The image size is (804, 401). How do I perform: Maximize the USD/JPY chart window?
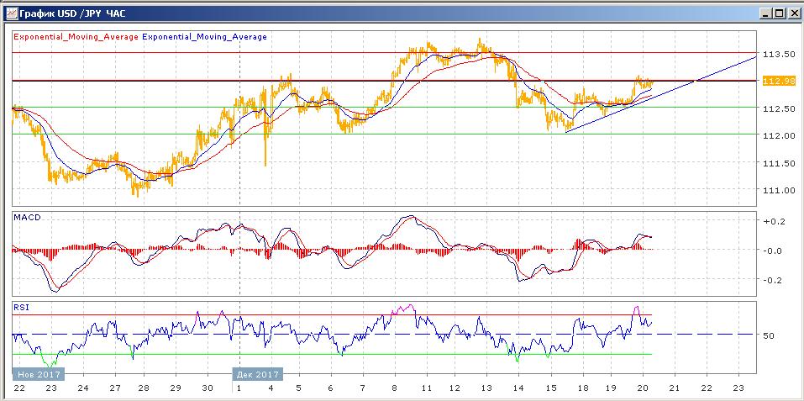click(779, 13)
